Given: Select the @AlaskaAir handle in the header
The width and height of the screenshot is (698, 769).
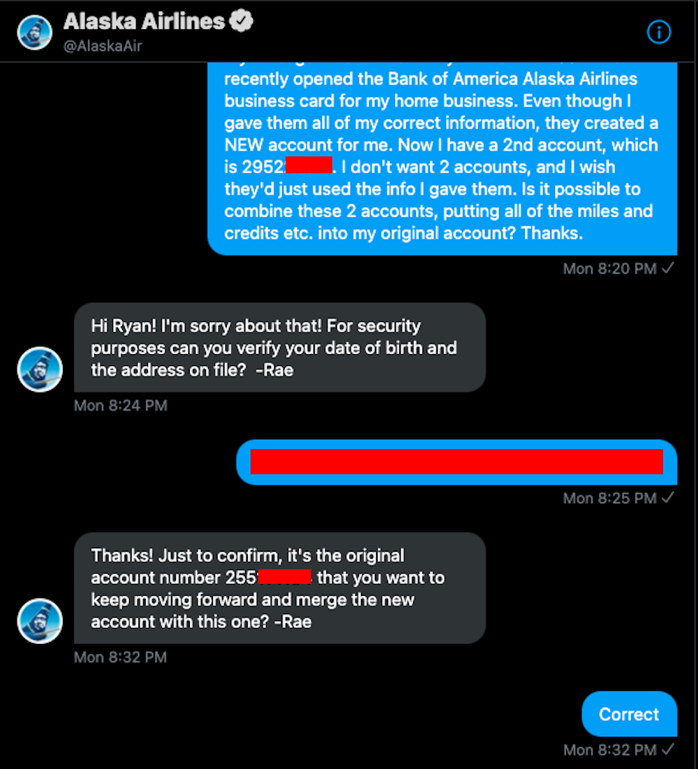Looking at the screenshot, I should pyautogui.click(x=103, y=47).
